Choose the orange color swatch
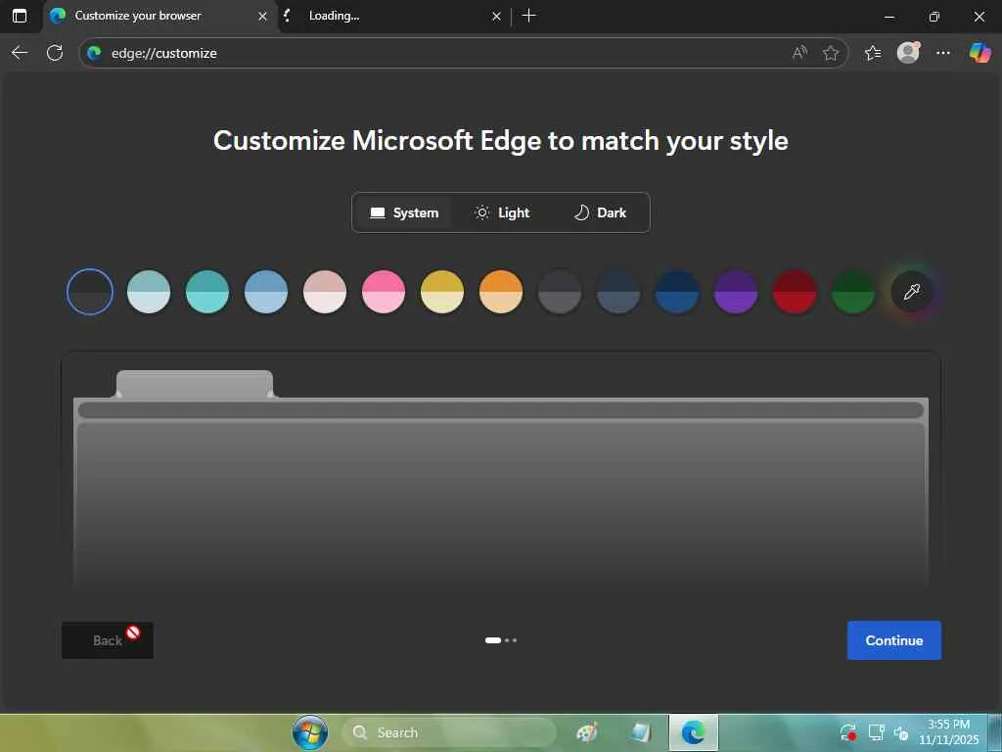This screenshot has width=1002, height=752. point(501,292)
